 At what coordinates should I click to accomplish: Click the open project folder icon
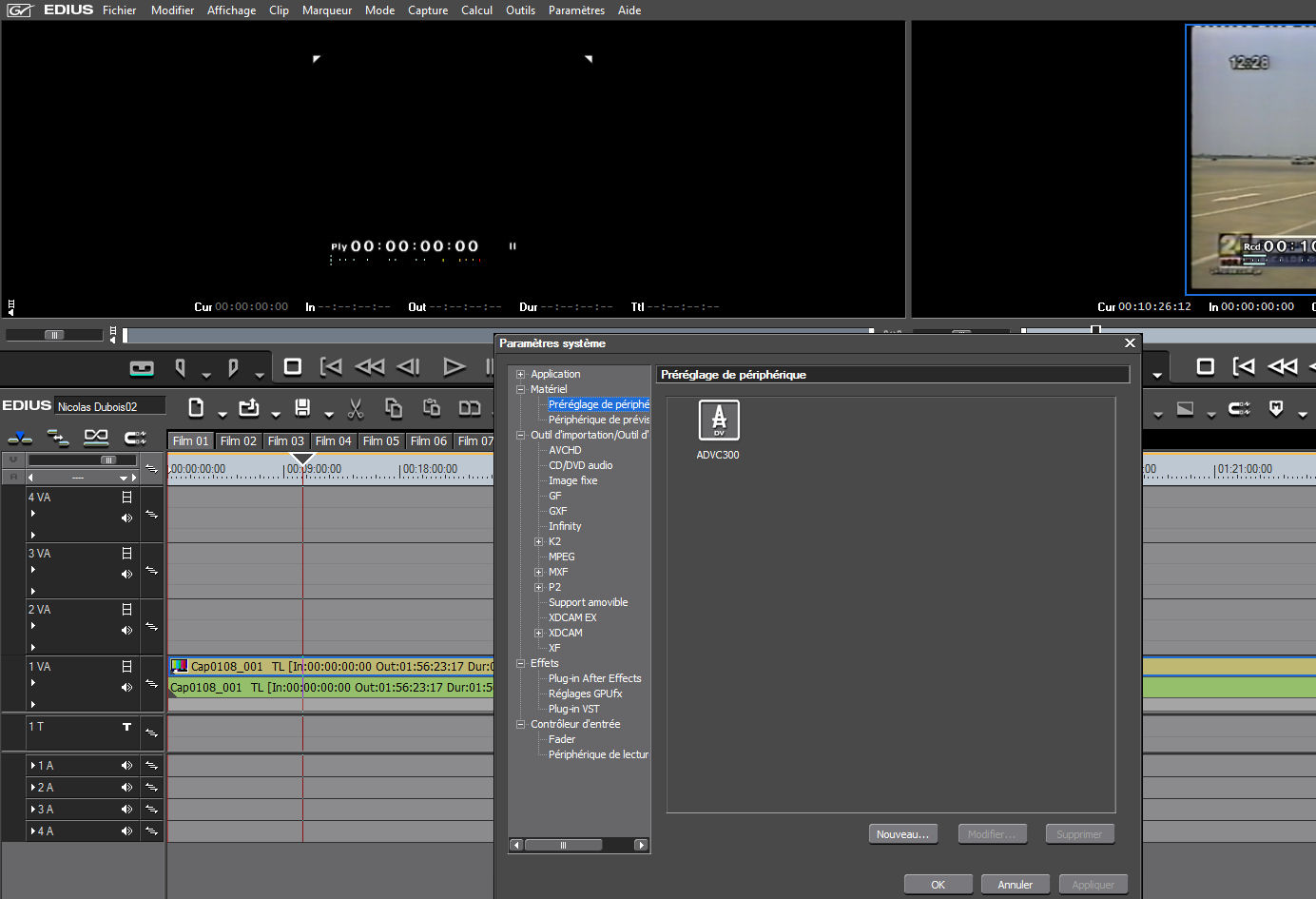pyautogui.click(x=249, y=408)
